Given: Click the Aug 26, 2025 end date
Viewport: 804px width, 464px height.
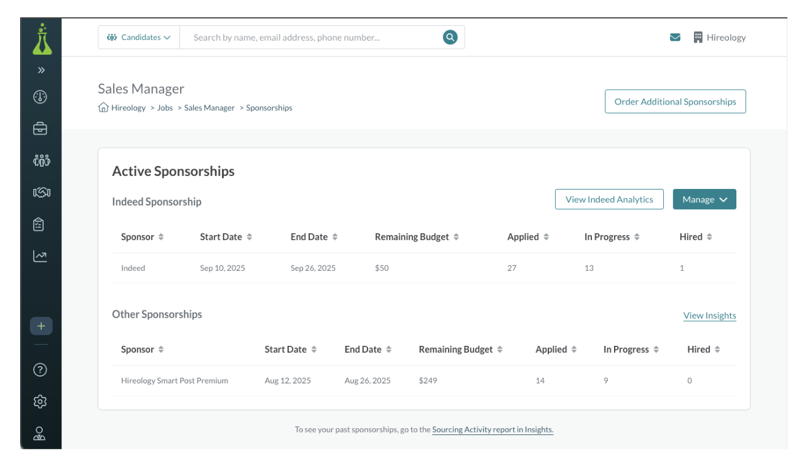Looking at the screenshot, I should coord(368,381).
